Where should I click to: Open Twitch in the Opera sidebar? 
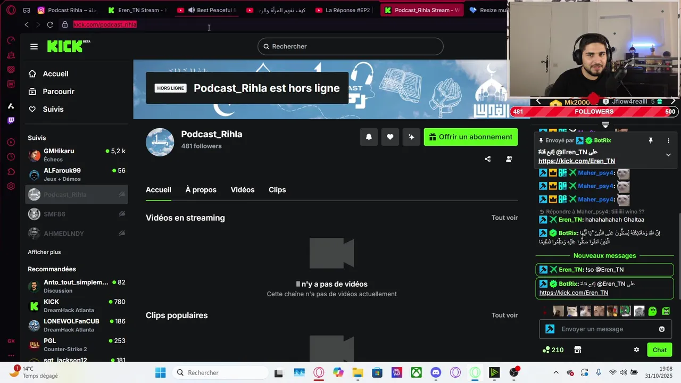pyautogui.click(x=11, y=121)
